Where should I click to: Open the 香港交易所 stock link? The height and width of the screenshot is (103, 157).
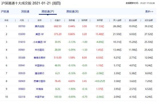click(40, 58)
